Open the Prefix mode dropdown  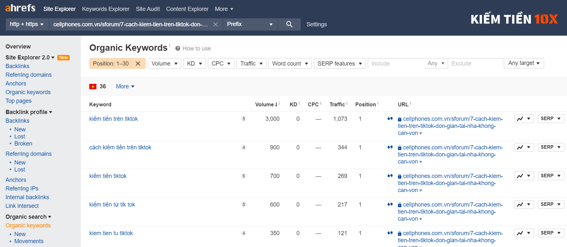click(x=250, y=24)
